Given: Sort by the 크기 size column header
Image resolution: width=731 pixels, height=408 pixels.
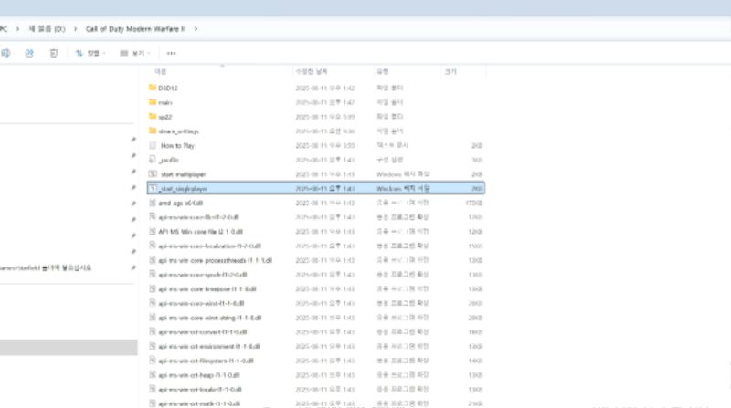Looking at the screenshot, I should (450, 70).
